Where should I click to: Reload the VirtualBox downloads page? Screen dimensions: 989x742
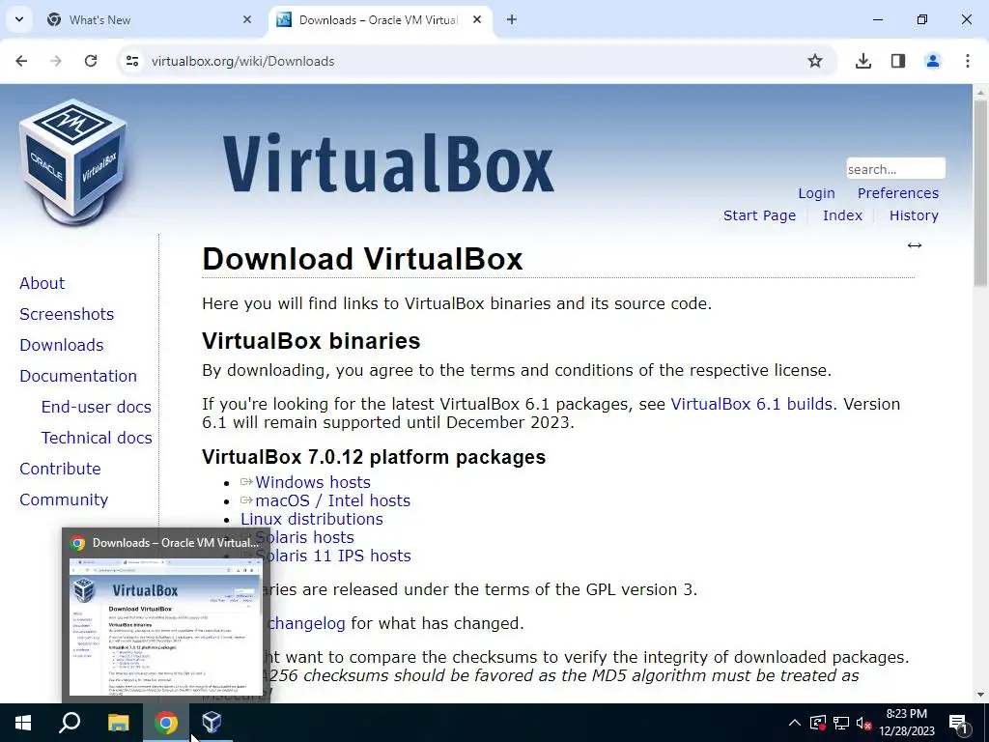[x=91, y=61]
